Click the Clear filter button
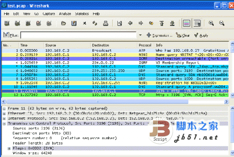The height and width of the screenshot is (157, 234). point(183,36)
